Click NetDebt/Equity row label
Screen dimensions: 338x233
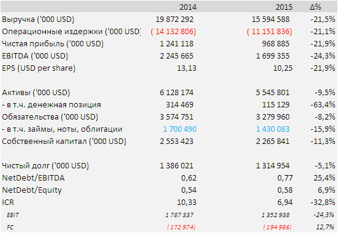pos(32,190)
